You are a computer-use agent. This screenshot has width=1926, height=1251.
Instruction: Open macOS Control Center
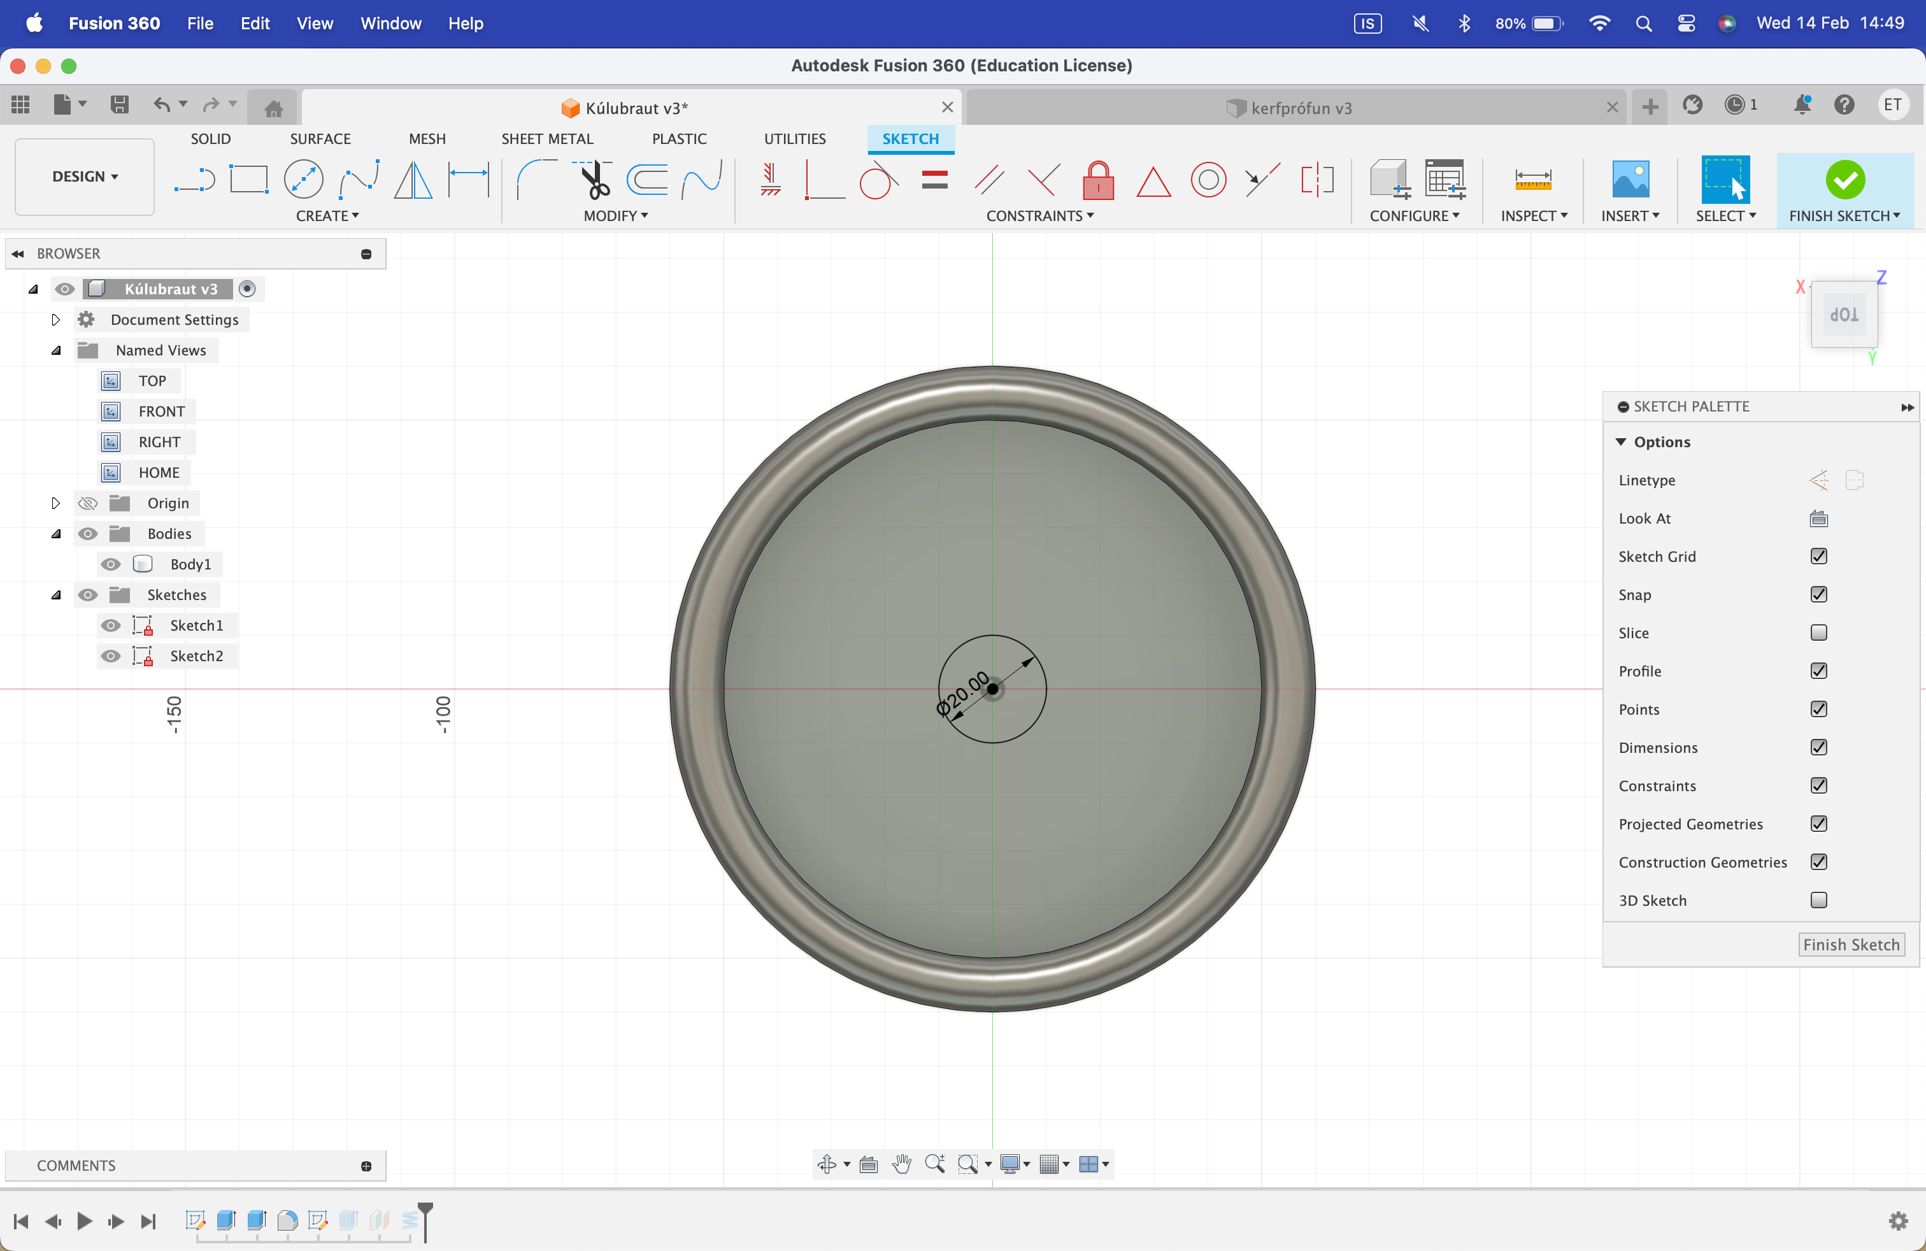[1686, 24]
